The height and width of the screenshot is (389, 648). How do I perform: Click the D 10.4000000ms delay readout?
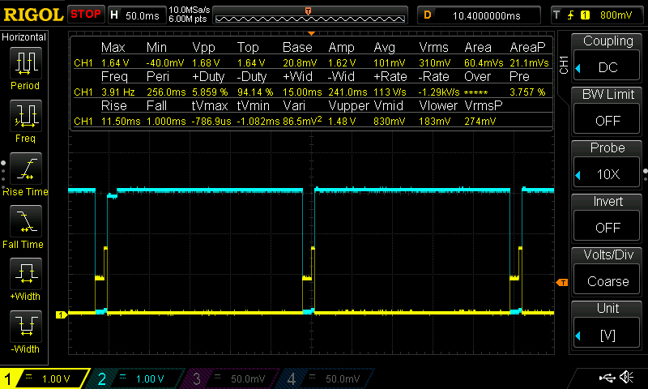pos(479,15)
